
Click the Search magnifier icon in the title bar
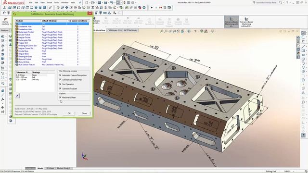[x=281, y=2]
